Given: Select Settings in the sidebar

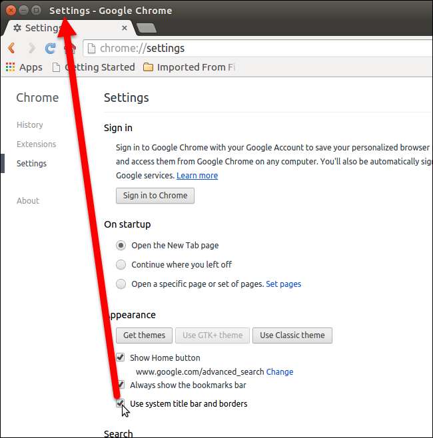Looking at the screenshot, I should point(31,163).
